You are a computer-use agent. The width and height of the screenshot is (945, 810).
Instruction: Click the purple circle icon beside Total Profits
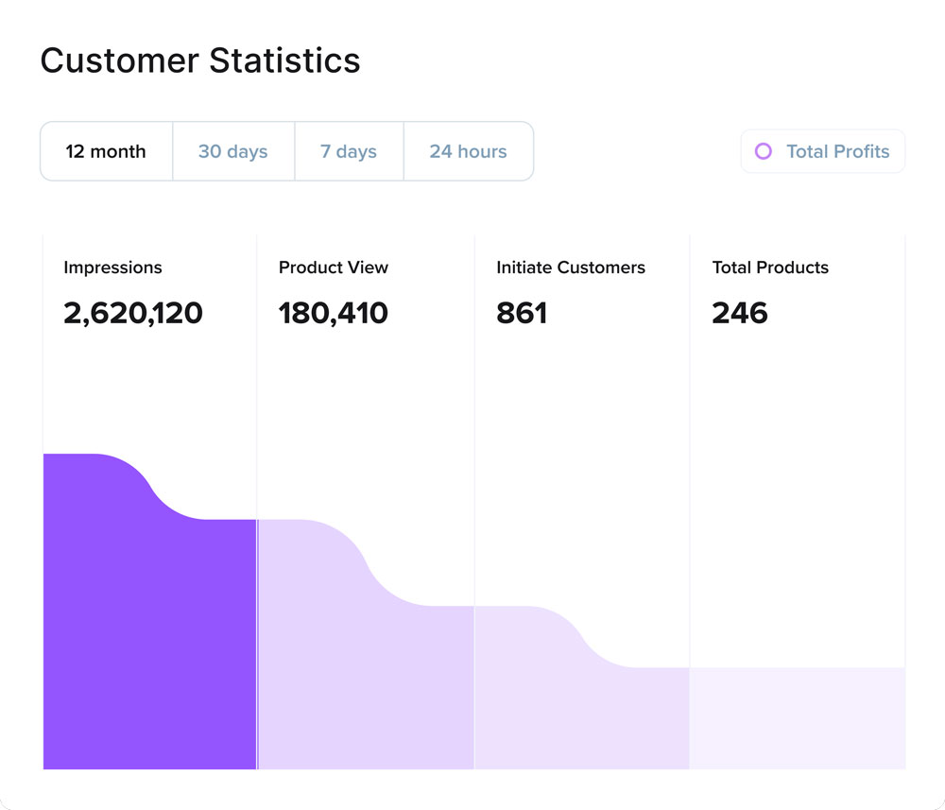point(764,151)
